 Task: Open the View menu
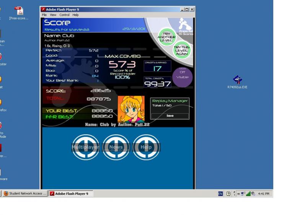[x=53, y=15]
